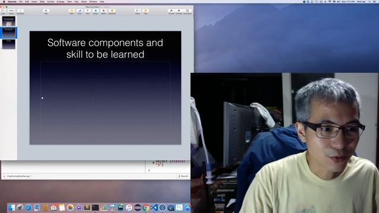Image resolution: width=379 pixels, height=213 pixels.
Task: Open Finder from the Dock
Action: (x=11, y=208)
